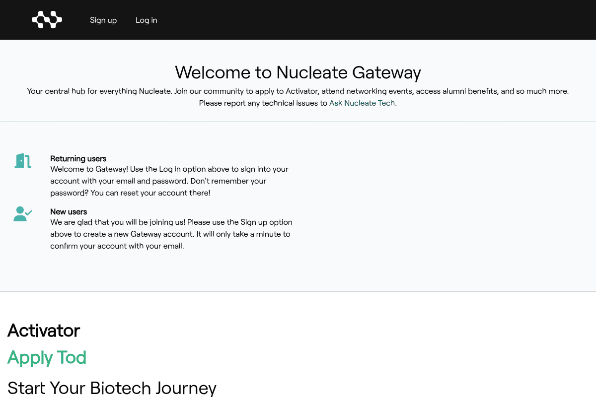Open the Log in page
This screenshot has width=596, height=397.
(x=147, y=20)
